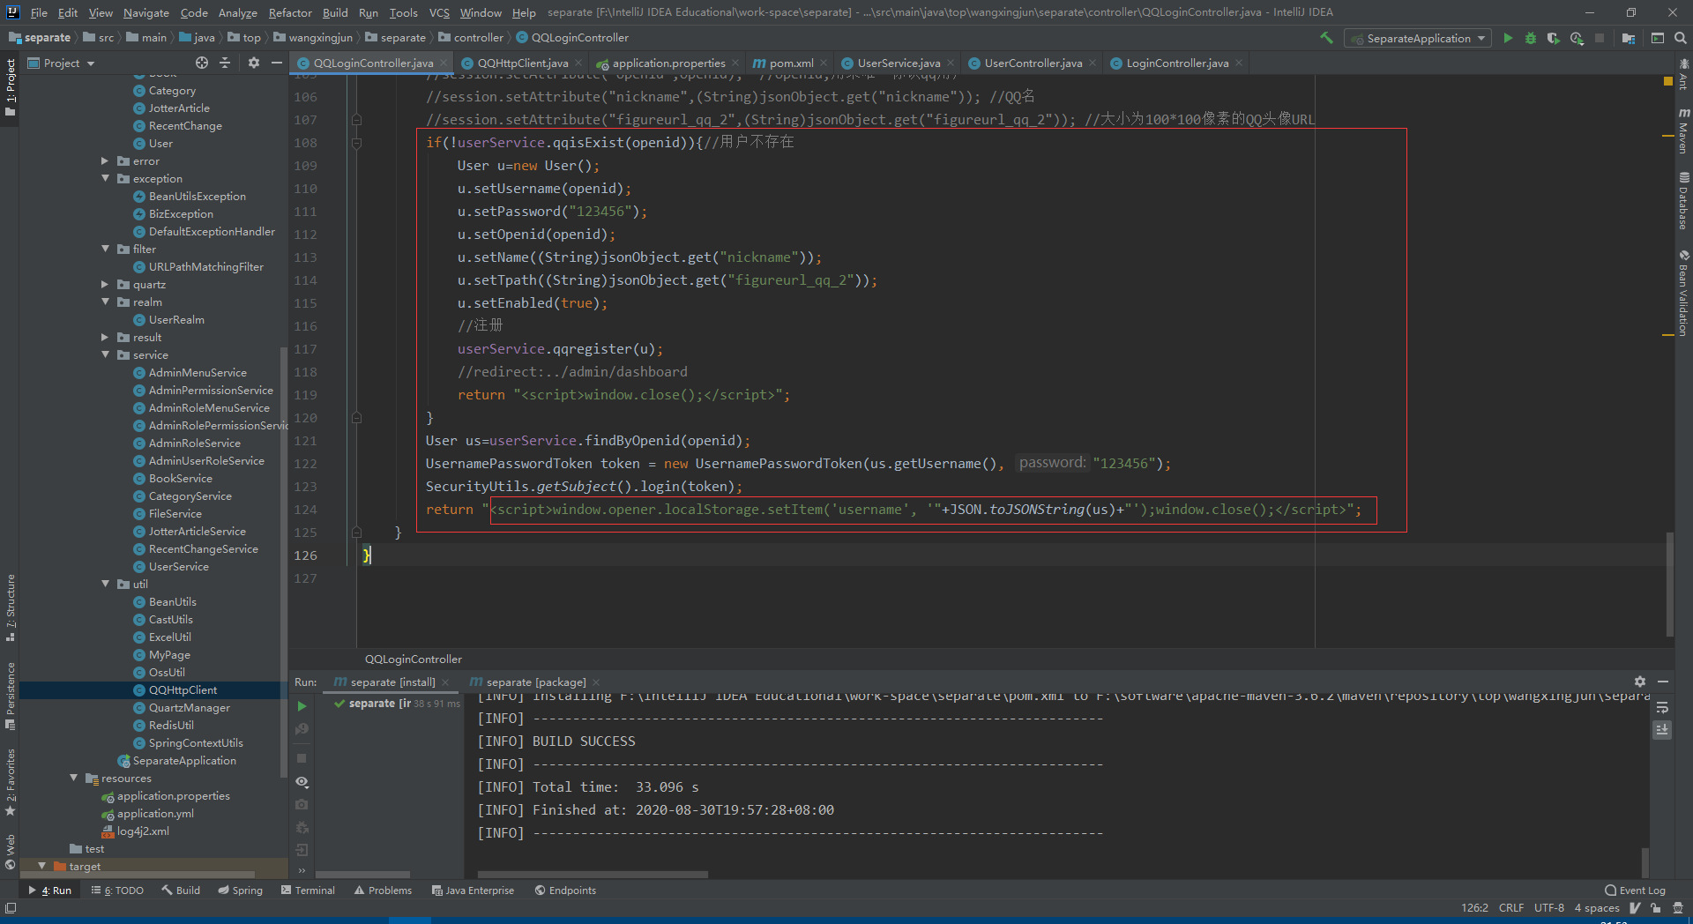Open the Structure side tab
Screen dimensions: 1693x924
(11, 608)
